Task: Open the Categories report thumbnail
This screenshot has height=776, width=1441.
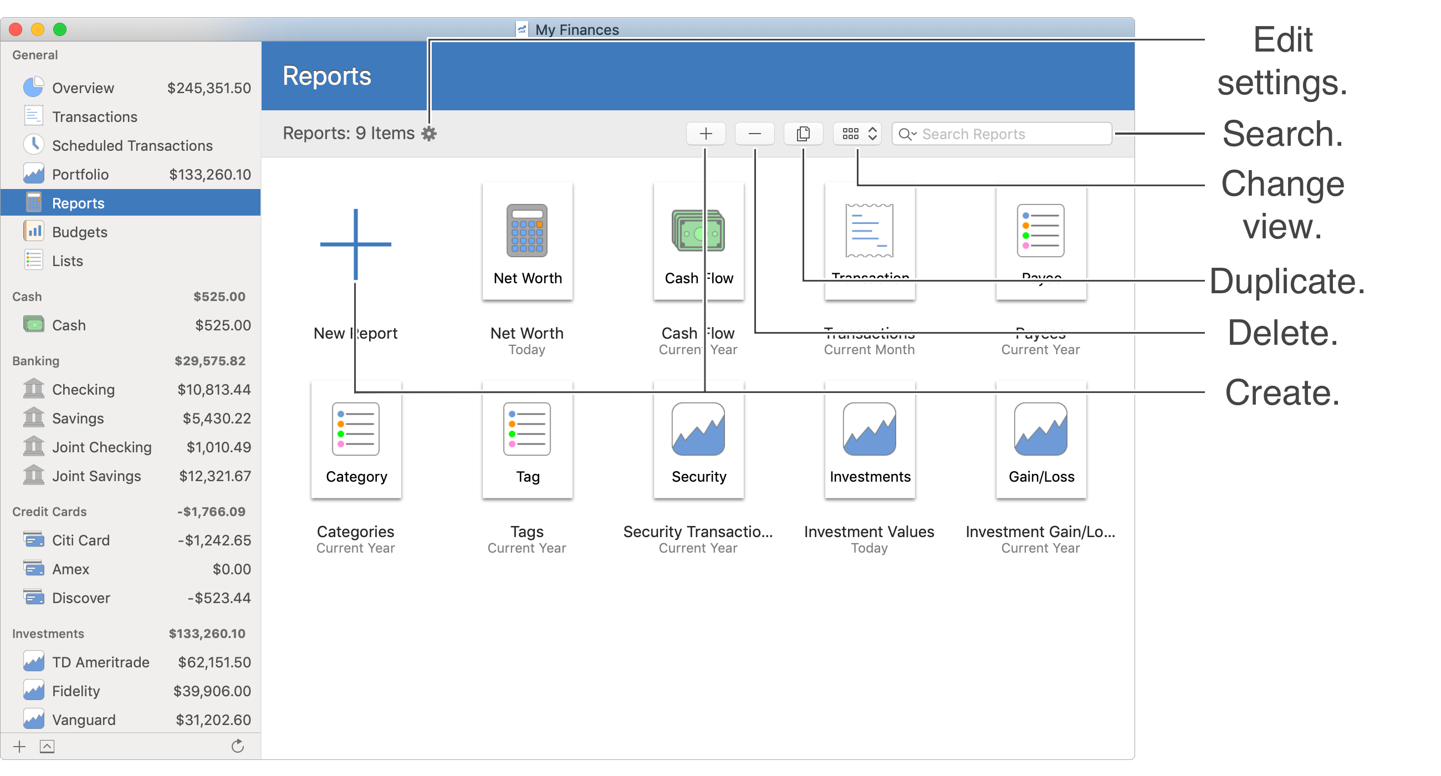Action: (x=356, y=440)
